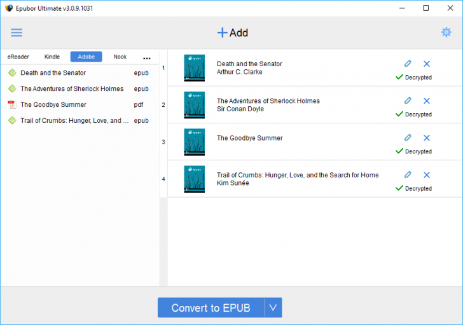This screenshot has width=463, height=325.
Task: Click row number 4 in list
Action: 163,179
